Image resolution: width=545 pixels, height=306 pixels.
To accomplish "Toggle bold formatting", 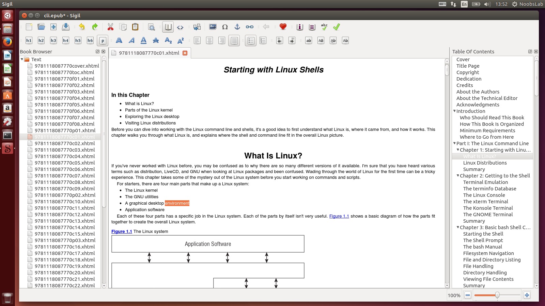I will click(x=119, y=40).
